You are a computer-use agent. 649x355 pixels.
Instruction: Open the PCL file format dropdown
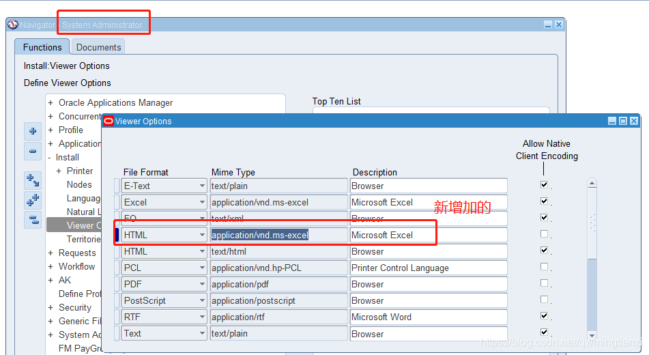click(202, 268)
